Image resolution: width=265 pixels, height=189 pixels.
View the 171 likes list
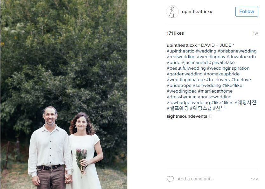[175, 33]
